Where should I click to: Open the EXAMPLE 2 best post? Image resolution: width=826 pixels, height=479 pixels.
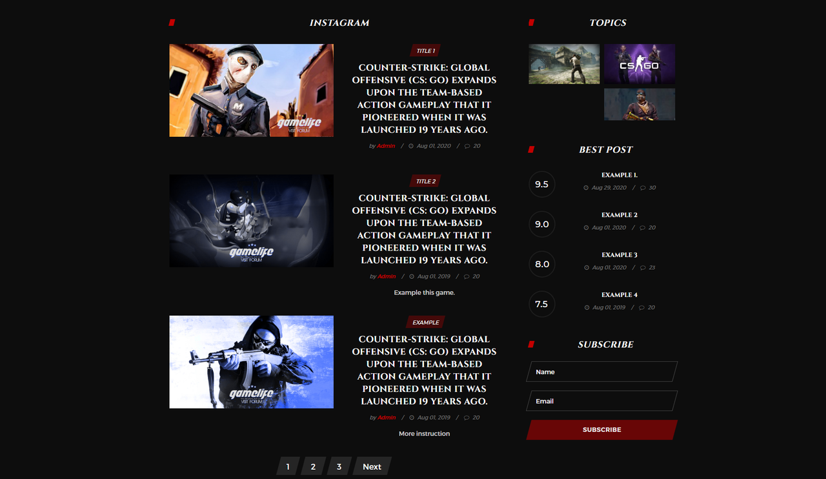(x=619, y=215)
